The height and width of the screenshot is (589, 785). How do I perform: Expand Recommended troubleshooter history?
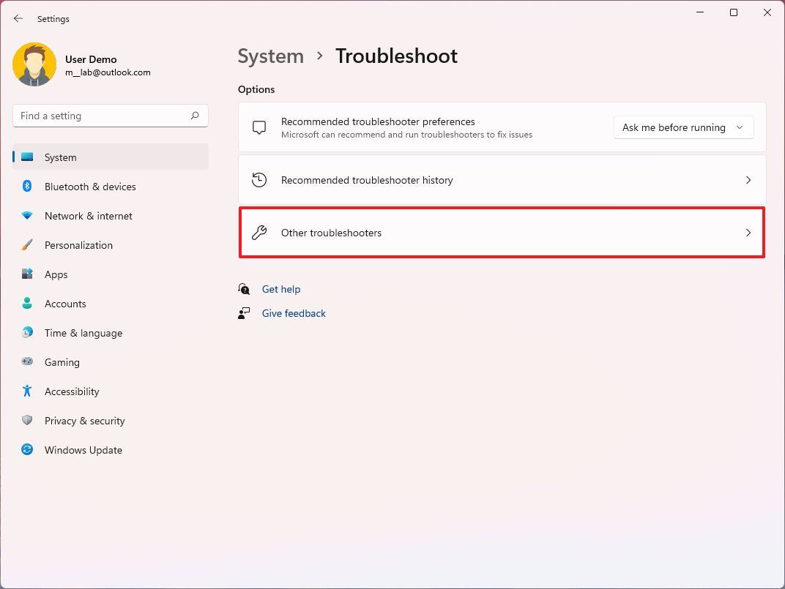502,180
